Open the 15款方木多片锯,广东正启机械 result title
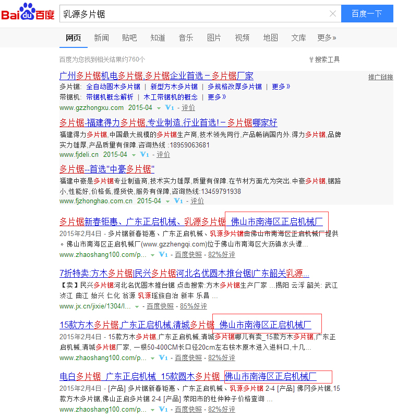The height and width of the screenshot is (420, 397). point(185,325)
